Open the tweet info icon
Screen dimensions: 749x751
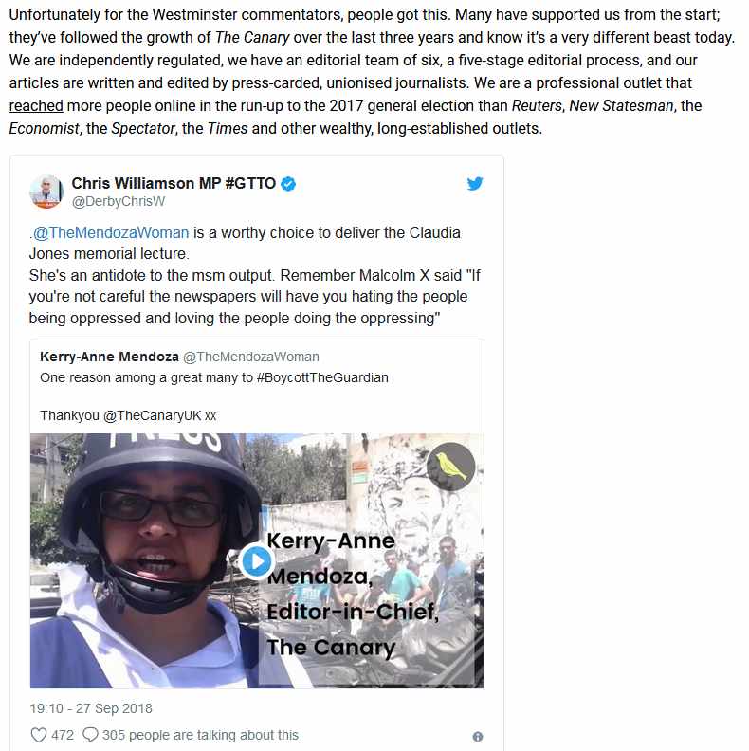pos(478,737)
